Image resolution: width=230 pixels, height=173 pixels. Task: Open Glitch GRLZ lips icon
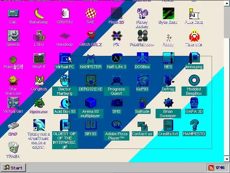coord(91,36)
